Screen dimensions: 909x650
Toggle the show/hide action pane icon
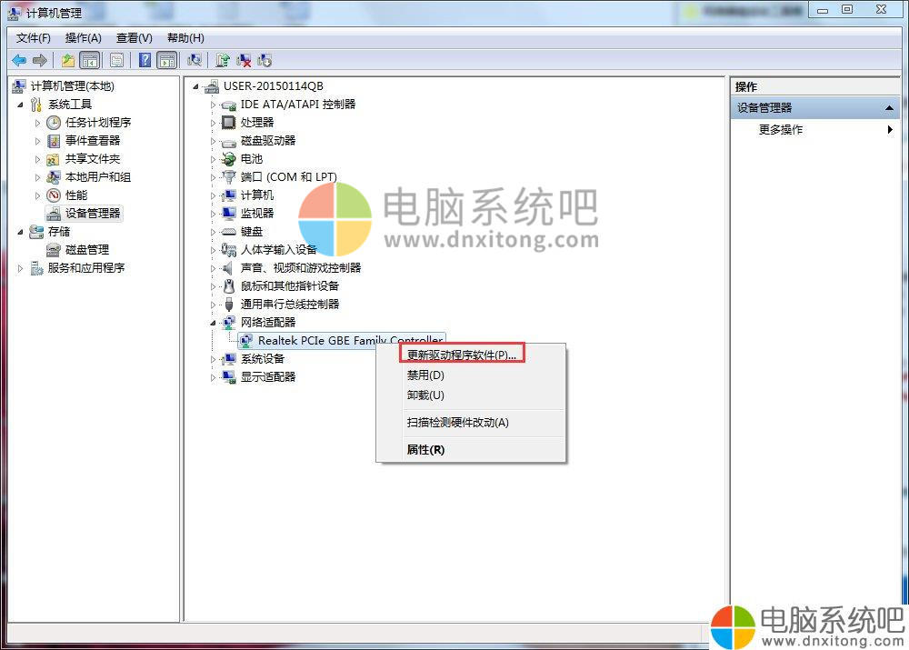click(x=167, y=60)
